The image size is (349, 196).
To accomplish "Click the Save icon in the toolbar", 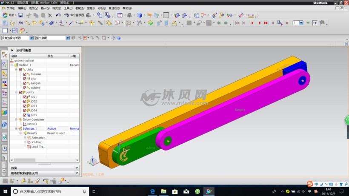I will click(20, 15).
